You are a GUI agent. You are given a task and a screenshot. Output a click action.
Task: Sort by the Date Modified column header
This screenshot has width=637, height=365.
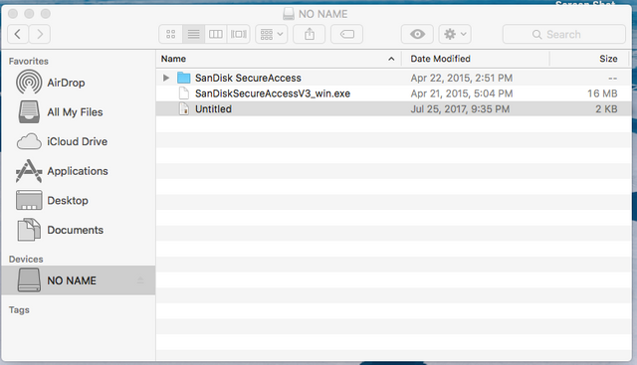coord(476,59)
